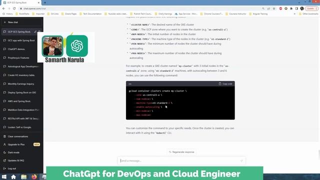Open Create H2 inventory table chat
320x180 pixels.
(21, 75)
